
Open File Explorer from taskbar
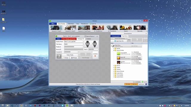pyautogui.click(x=7, y=106)
